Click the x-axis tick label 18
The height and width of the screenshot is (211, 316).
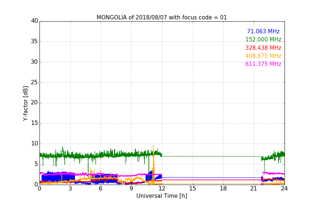(223, 189)
